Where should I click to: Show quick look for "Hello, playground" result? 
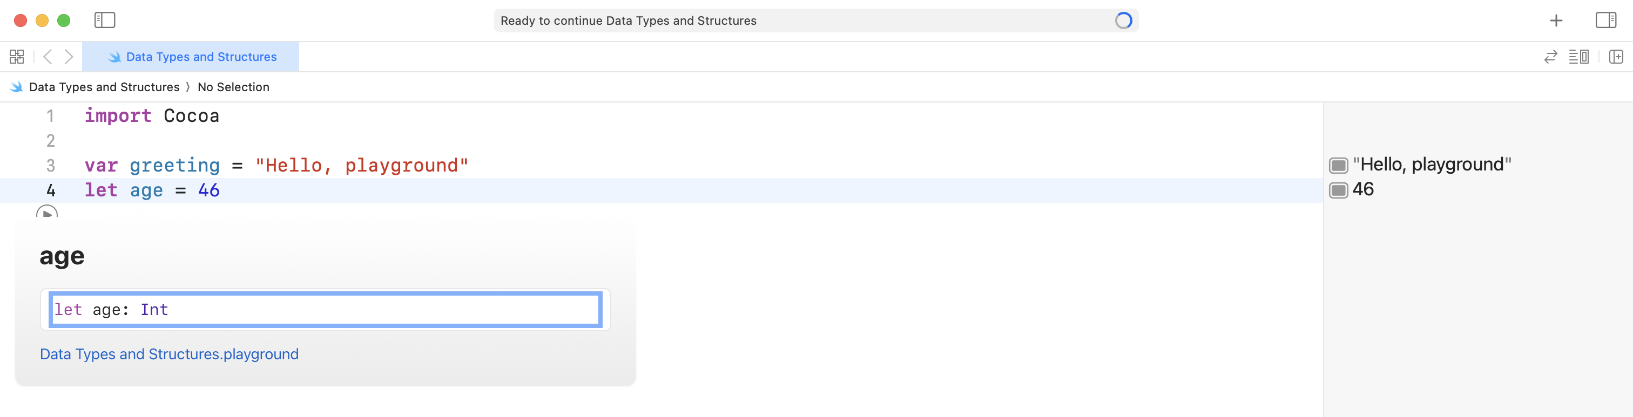tap(1338, 166)
